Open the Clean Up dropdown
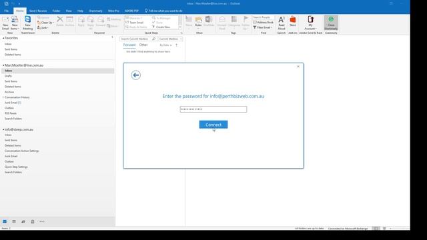This screenshot has width=427, height=240. click(x=45, y=23)
